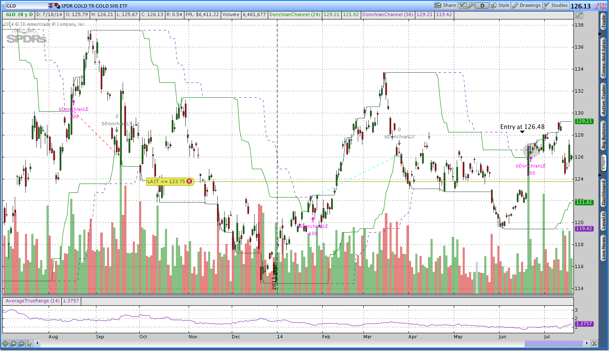This screenshot has width=609, height=351.
Task: Click the 1.3757 ATR value bubble
Action: [x=584, y=324]
